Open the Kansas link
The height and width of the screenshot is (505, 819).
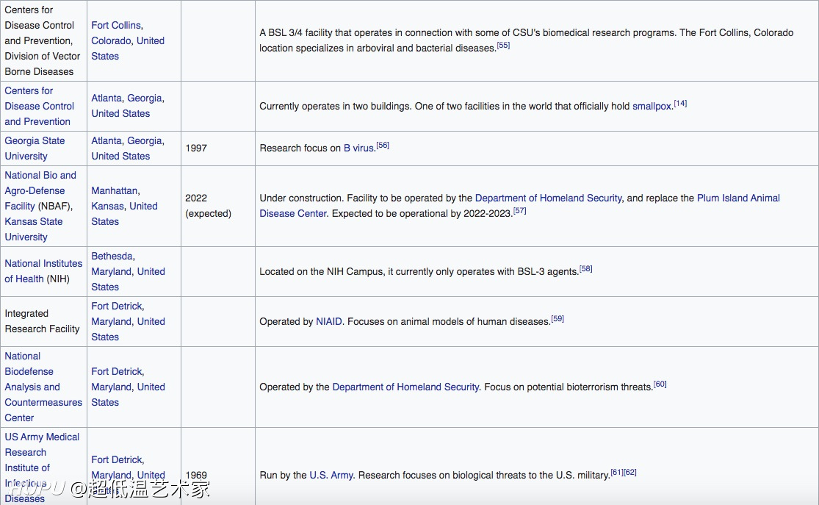point(108,206)
